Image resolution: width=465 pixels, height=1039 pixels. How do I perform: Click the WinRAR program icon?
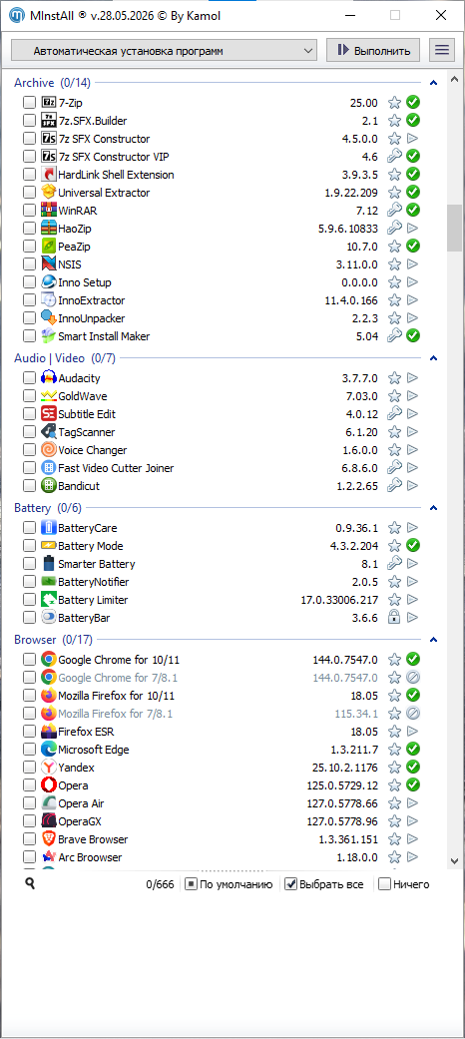(48, 210)
